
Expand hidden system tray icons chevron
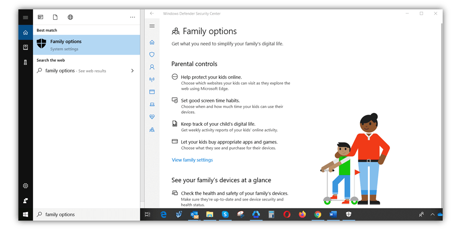click(x=432, y=215)
